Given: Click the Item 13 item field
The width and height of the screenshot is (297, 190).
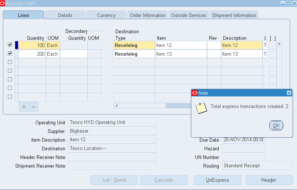Looking at the screenshot, I should tap(181, 54).
